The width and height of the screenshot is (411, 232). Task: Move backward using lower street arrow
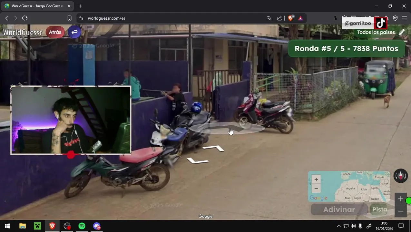click(197, 160)
